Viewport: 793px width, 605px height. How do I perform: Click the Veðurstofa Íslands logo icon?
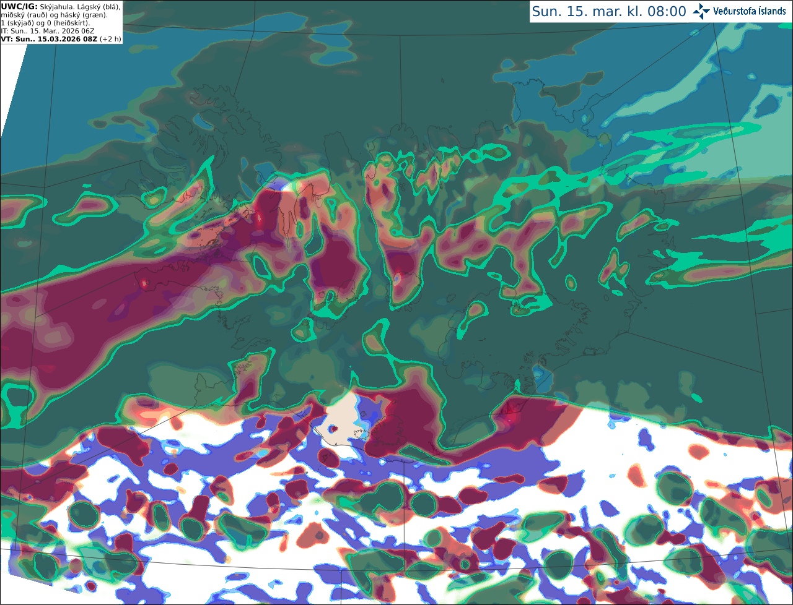point(701,11)
